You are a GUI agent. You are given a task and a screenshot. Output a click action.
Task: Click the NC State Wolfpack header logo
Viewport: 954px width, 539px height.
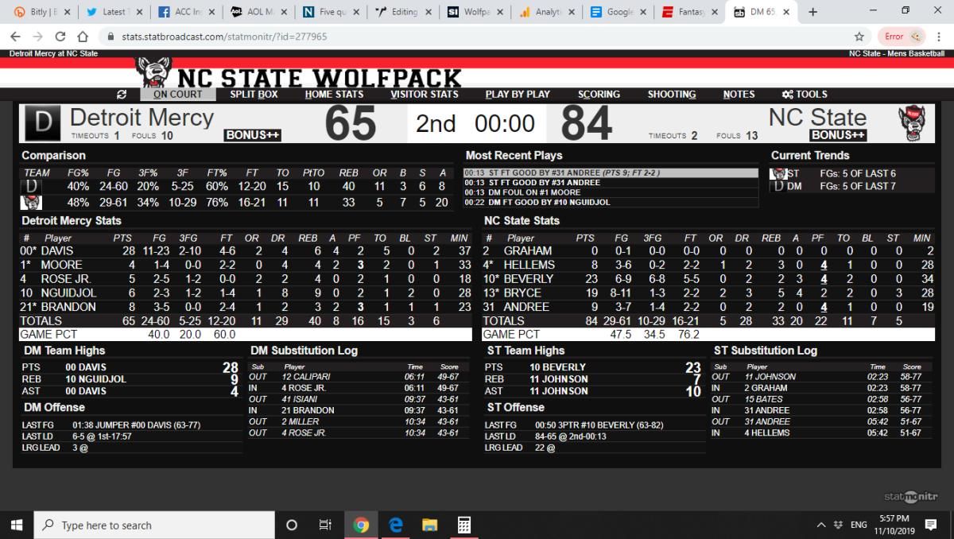(299, 73)
